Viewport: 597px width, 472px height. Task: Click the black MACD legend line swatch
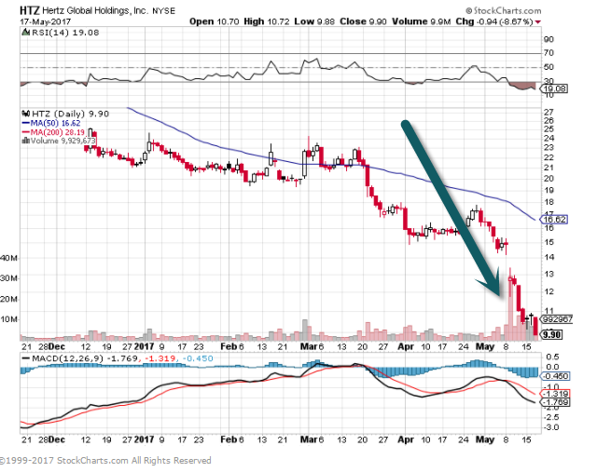coord(26,358)
